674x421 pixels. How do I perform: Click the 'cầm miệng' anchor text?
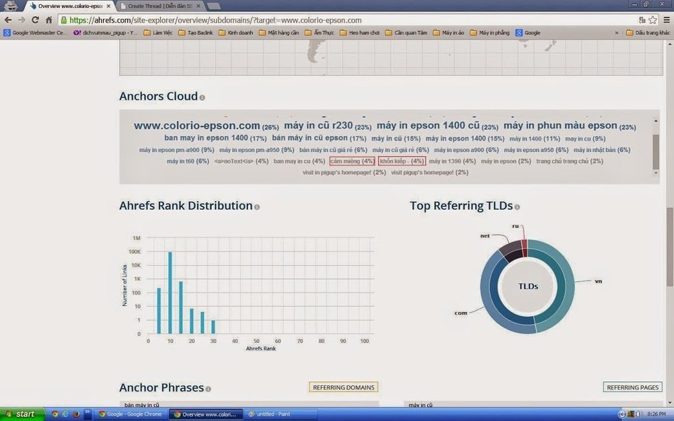click(345, 161)
